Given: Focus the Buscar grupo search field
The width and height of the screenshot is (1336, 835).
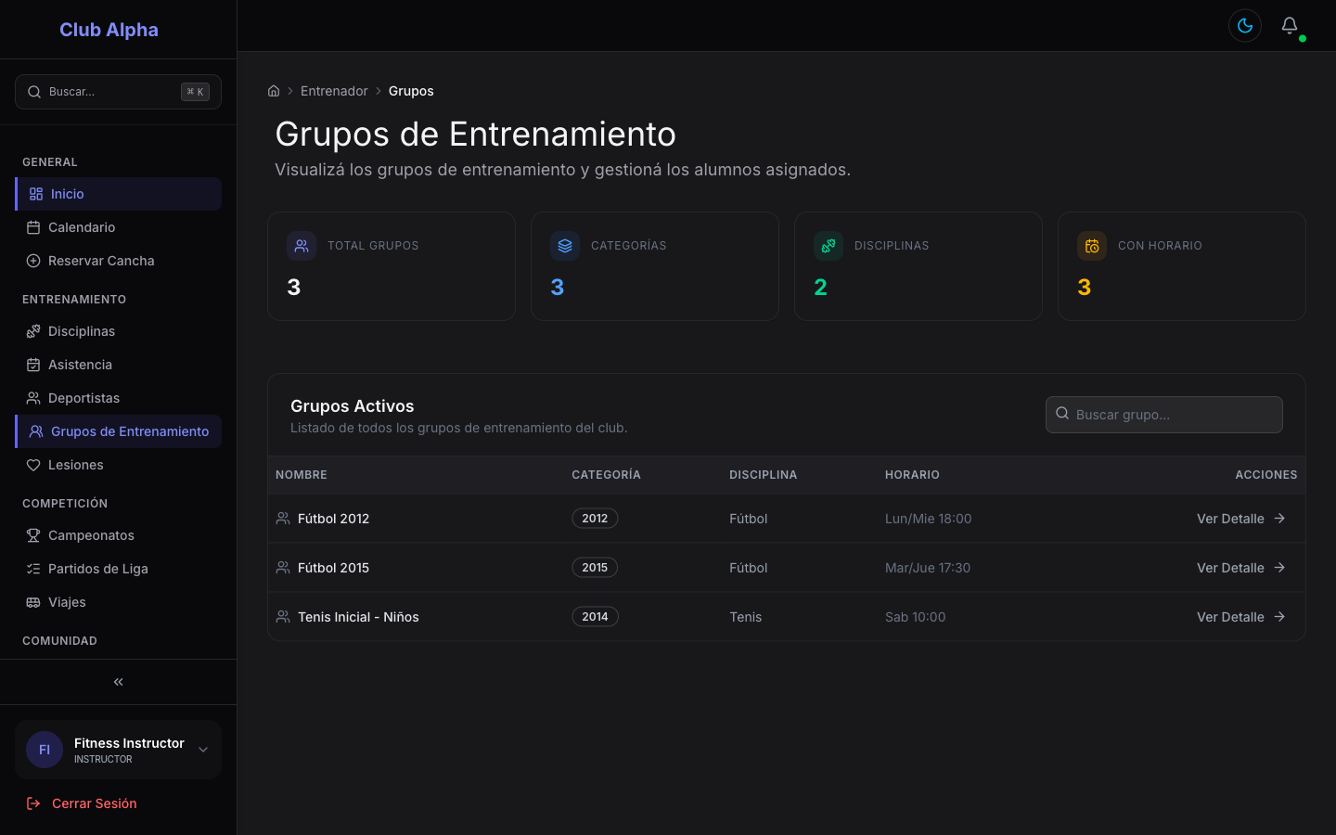Looking at the screenshot, I should coord(1164,415).
